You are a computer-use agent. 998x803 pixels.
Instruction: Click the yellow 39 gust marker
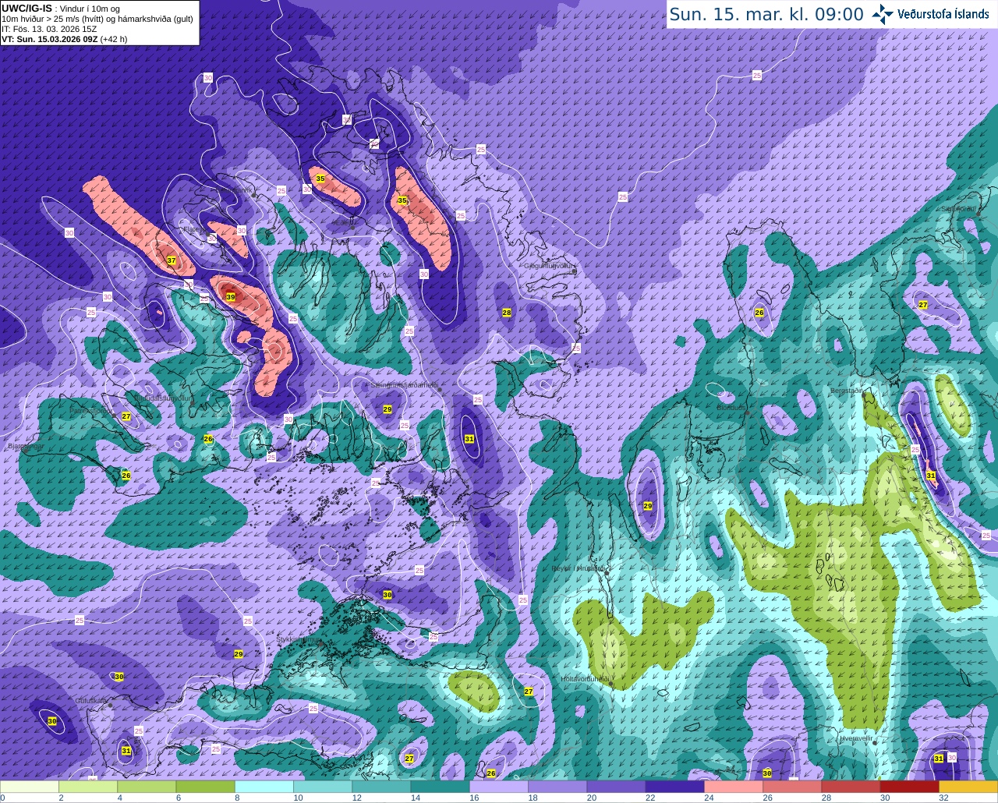tap(231, 297)
